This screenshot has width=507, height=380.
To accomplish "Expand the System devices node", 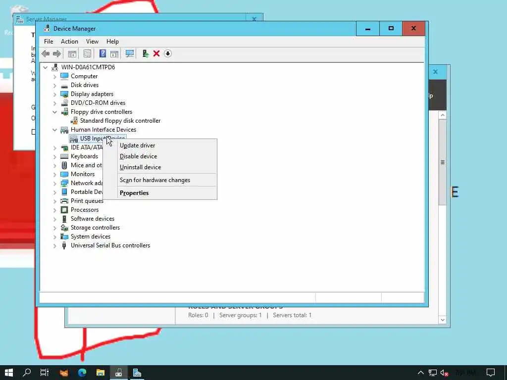I will coord(54,237).
